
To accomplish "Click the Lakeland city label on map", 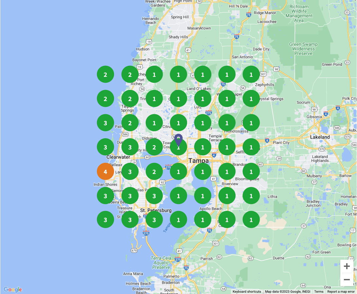I will pos(320,137).
